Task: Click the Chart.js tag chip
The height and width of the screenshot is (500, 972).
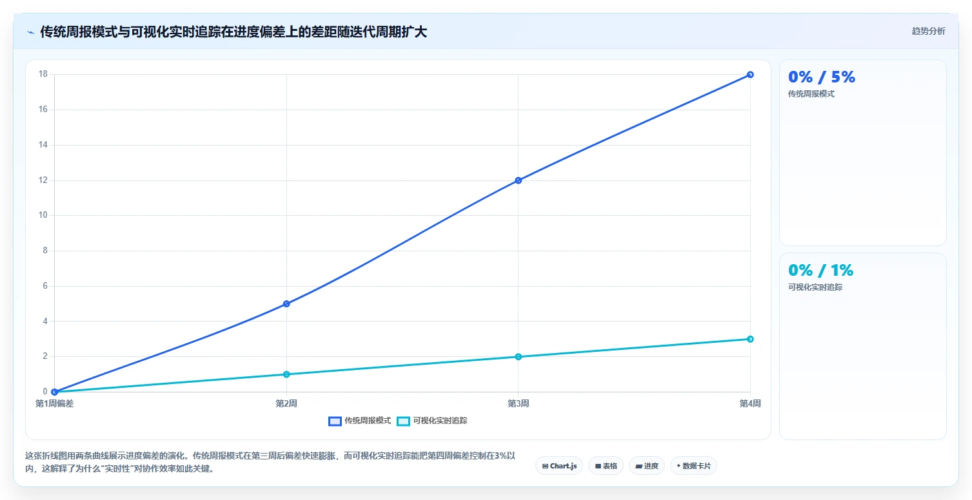Action: [x=559, y=466]
